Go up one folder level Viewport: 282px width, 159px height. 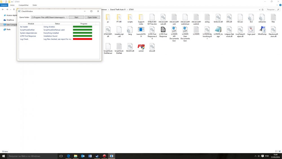14,10
